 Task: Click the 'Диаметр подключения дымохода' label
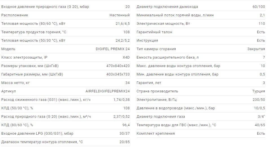167,7
